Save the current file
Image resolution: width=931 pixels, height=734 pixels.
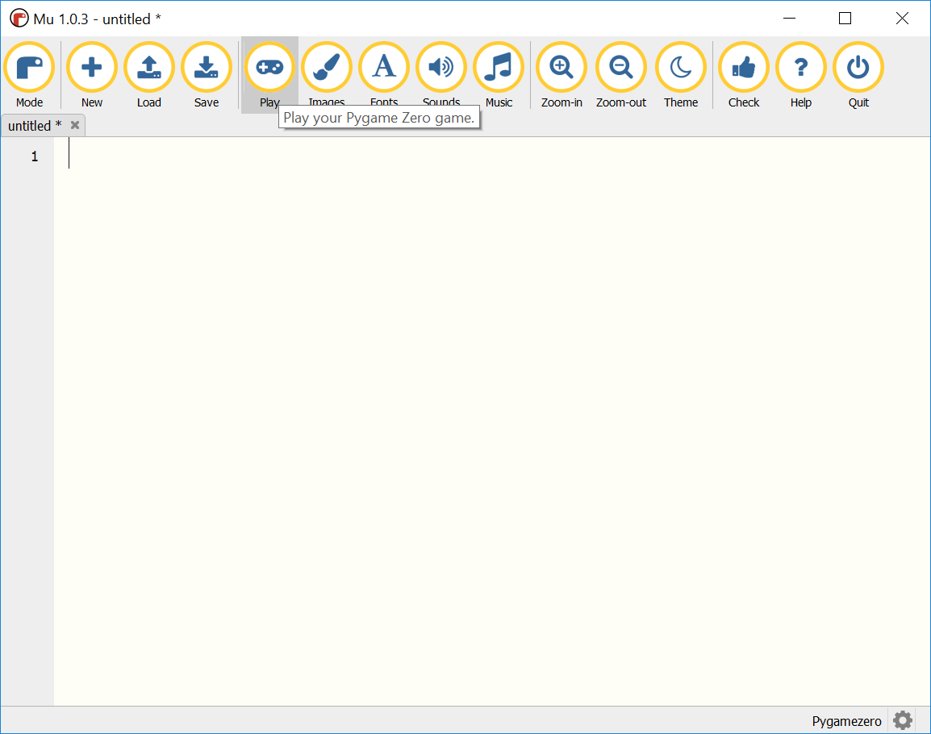pos(207,75)
